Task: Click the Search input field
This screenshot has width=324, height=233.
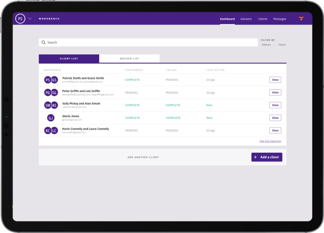Action: [x=149, y=42]
